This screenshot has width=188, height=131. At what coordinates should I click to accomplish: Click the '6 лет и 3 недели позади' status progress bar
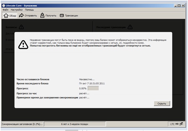tap(74, 124)
